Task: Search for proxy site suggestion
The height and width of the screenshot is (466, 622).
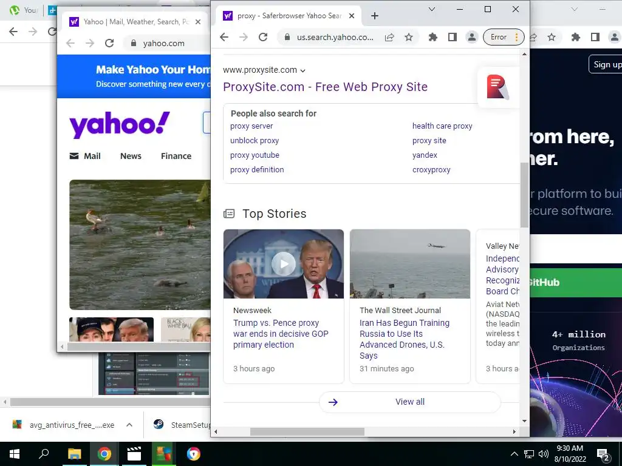Action: [429, 141]
